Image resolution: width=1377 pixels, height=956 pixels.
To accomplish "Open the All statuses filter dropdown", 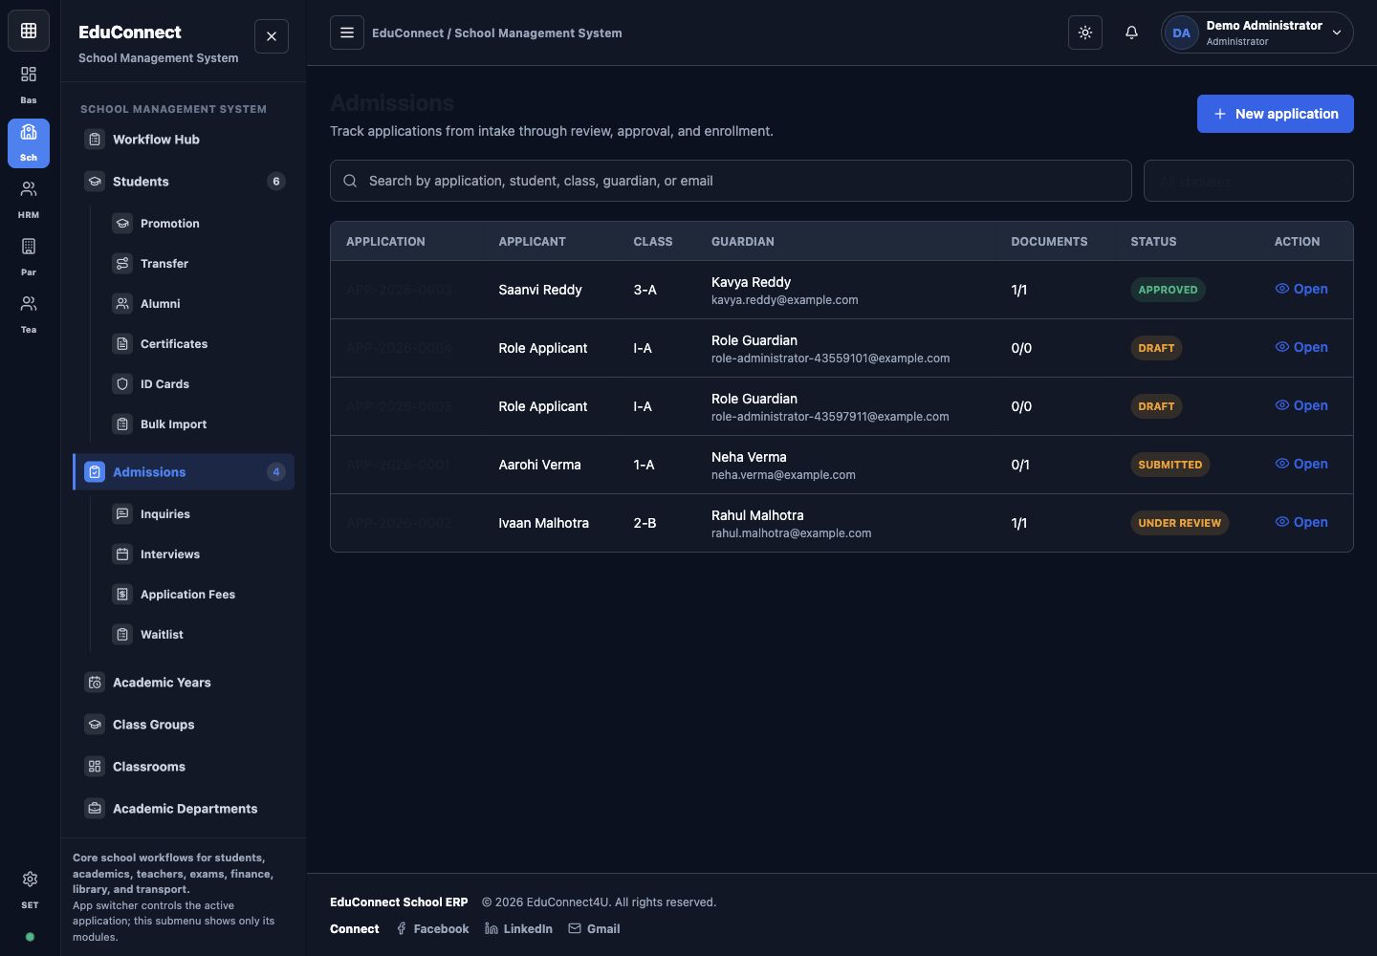I will [1249, 181].
